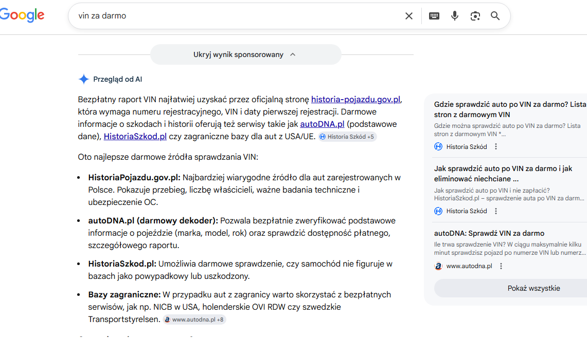Click the www.autodna.pl favicon in the sidebar
This screenshot has width=587, height=339.
(x=438, y=266)
